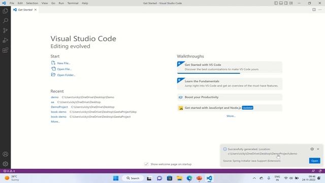Open the File menu

point(12,3)
